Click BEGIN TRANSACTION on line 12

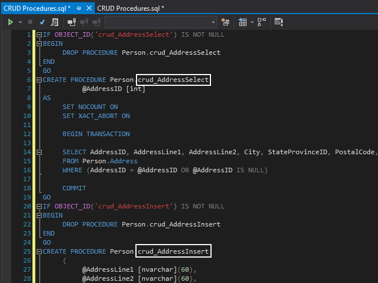click(96, 134)
